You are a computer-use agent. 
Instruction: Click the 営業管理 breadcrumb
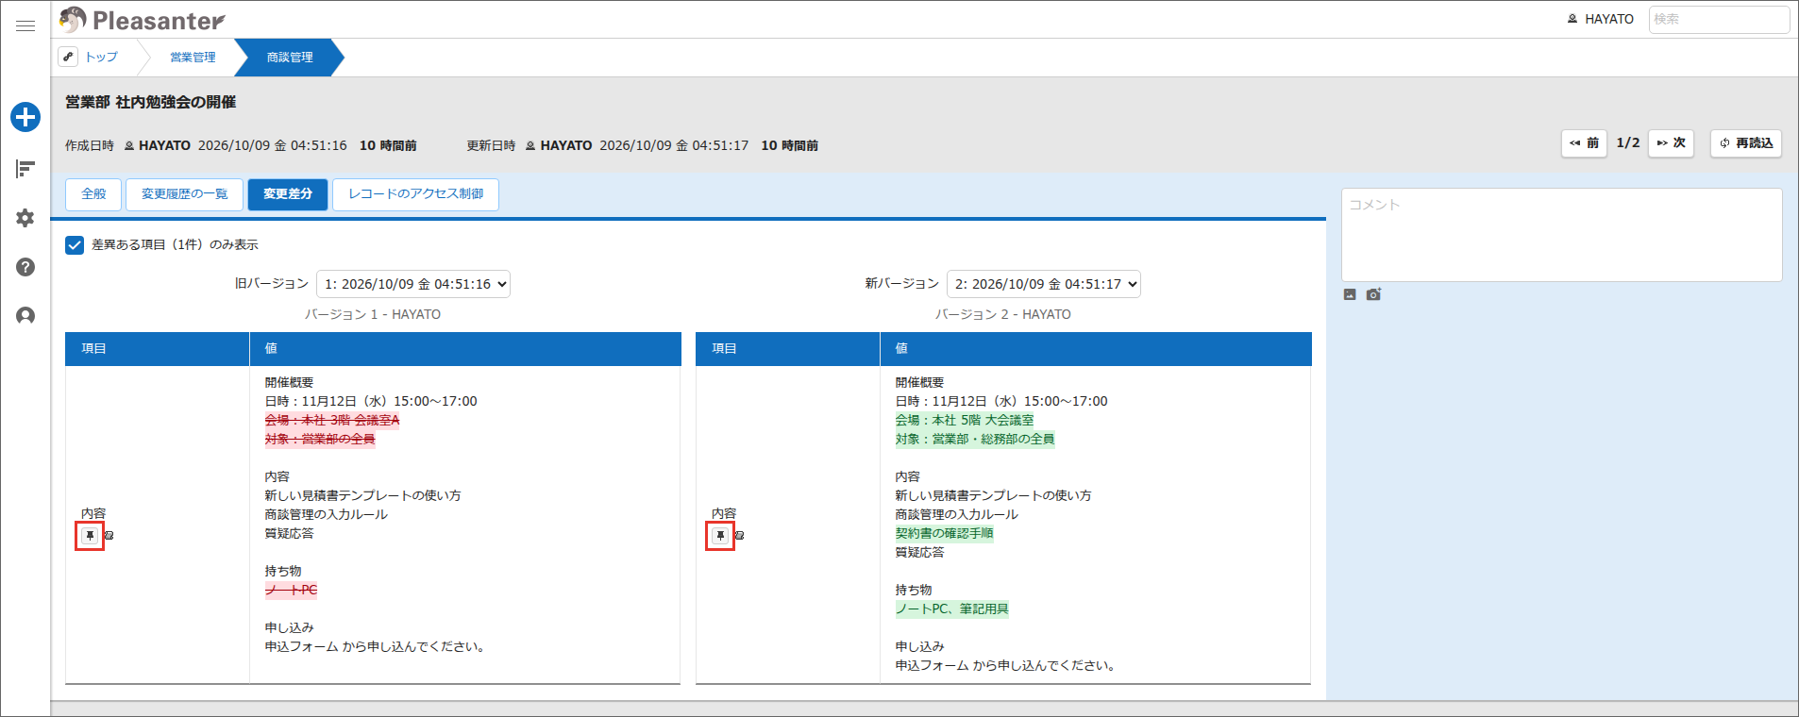[193, 58]
